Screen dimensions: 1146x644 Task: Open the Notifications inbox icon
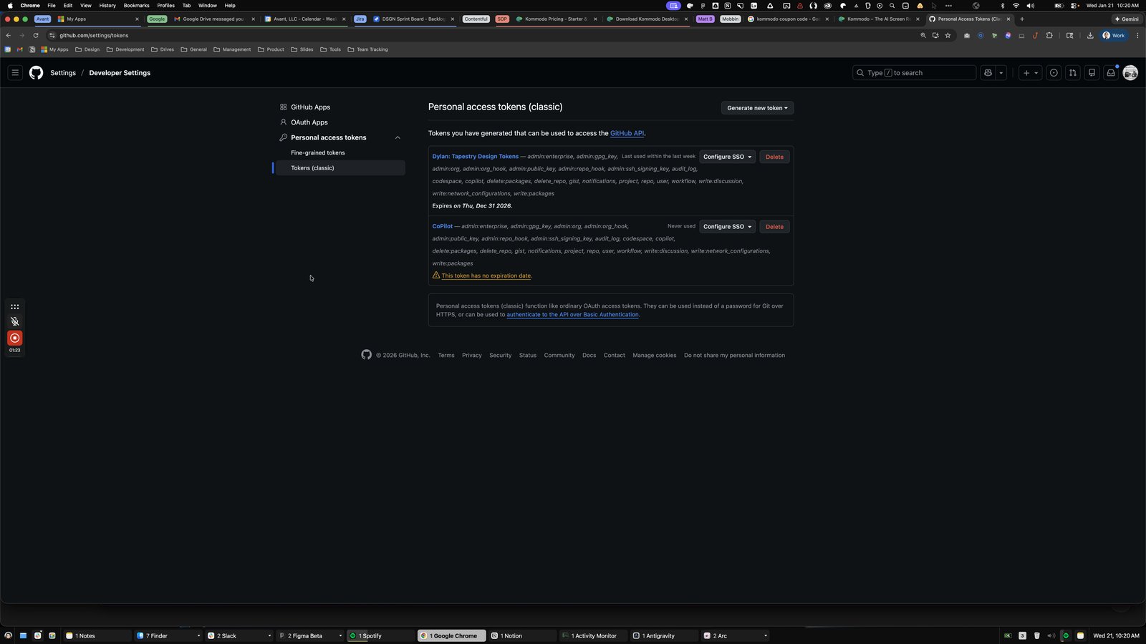pos(1111,72)
